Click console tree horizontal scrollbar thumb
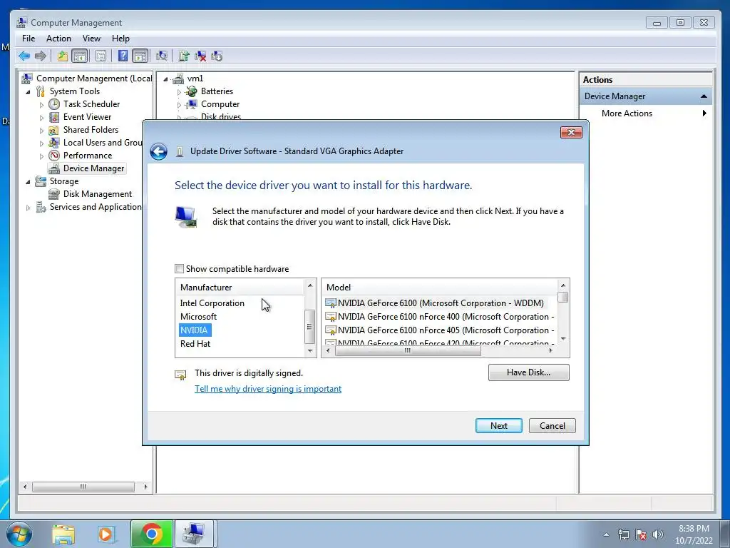730x548 pixels. click(83, 487)
